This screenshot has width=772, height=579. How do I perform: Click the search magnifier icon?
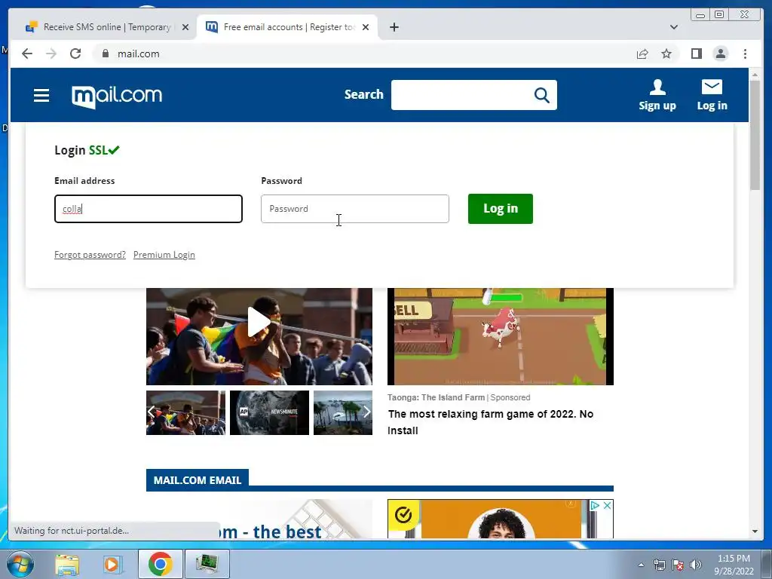tap(541, 95)
